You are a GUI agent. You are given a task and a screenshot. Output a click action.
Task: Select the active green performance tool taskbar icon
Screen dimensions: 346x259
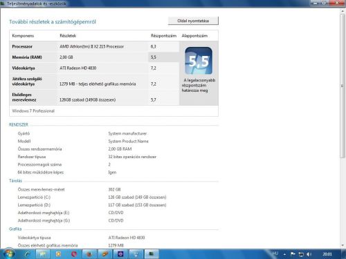pyautogui.click(x=152, y=254)
